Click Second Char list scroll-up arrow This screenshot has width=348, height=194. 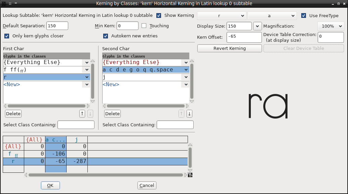pyautogui.click(x=192, y=61)
